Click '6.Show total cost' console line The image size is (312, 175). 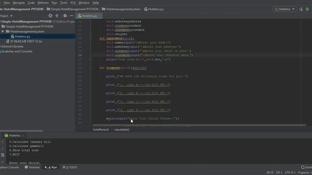pos(24,150)
